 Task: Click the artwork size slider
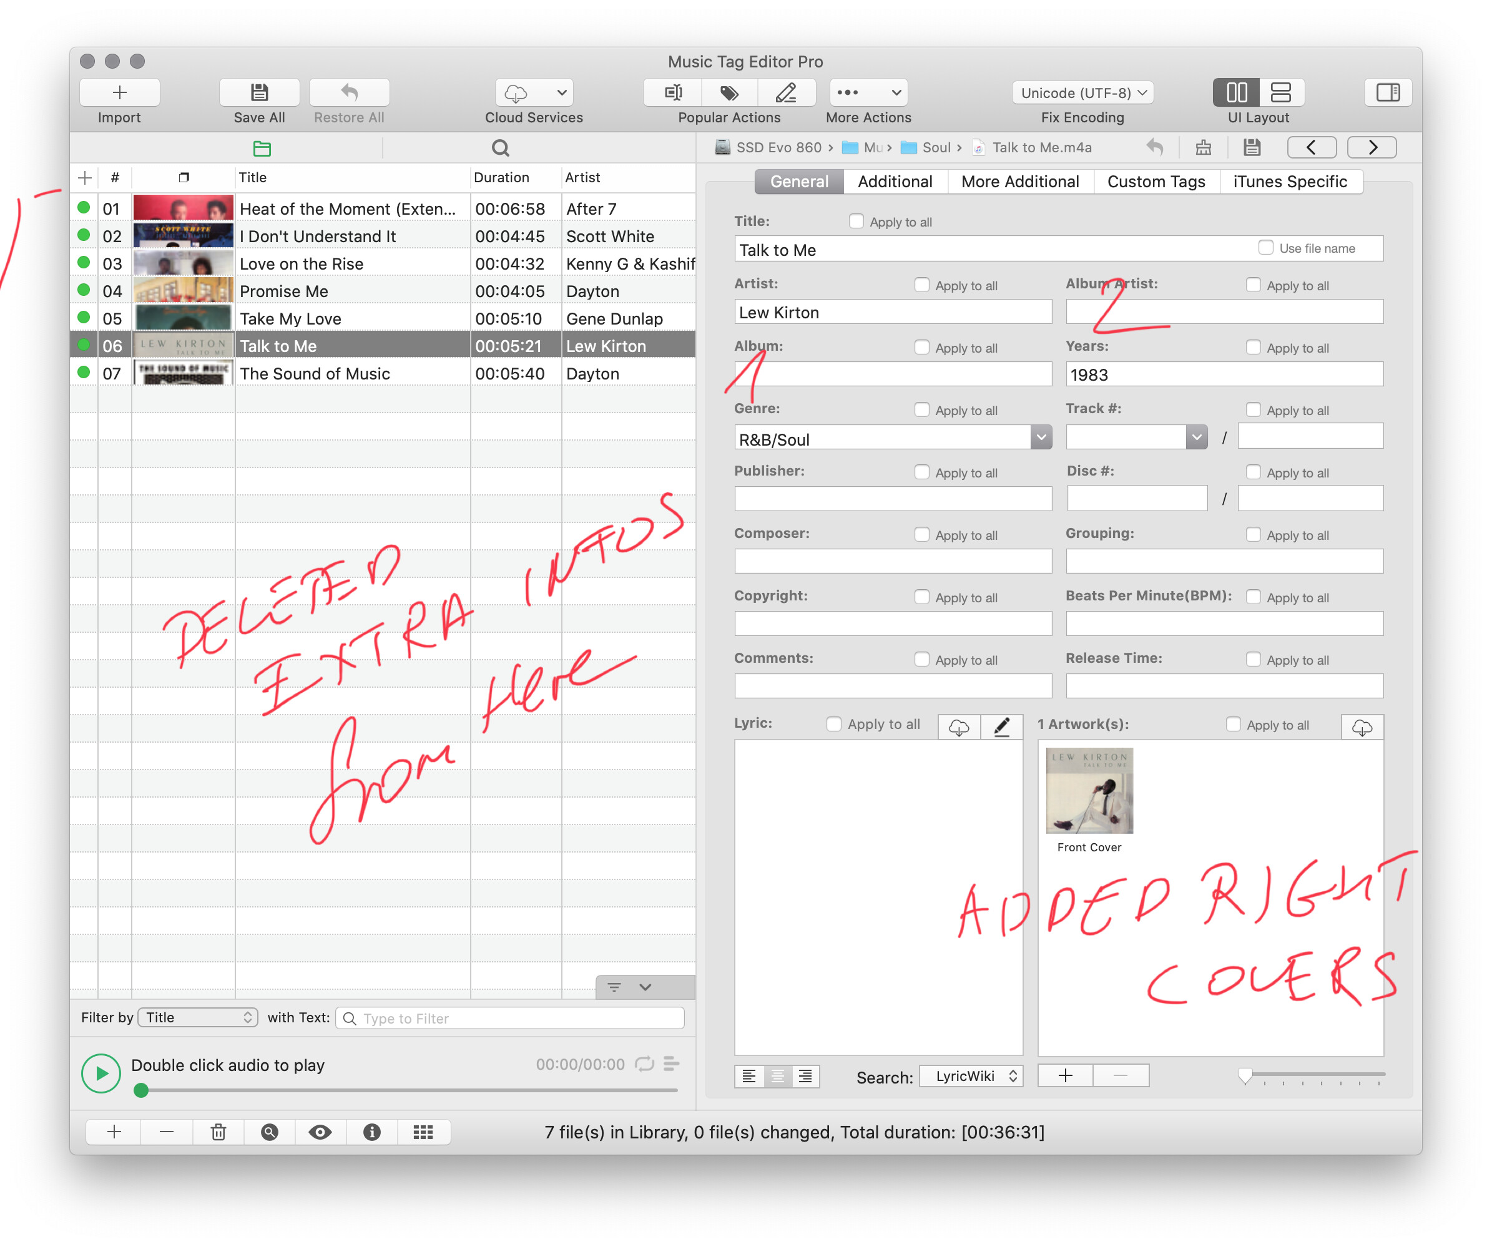click(x=1245, y=1075)
